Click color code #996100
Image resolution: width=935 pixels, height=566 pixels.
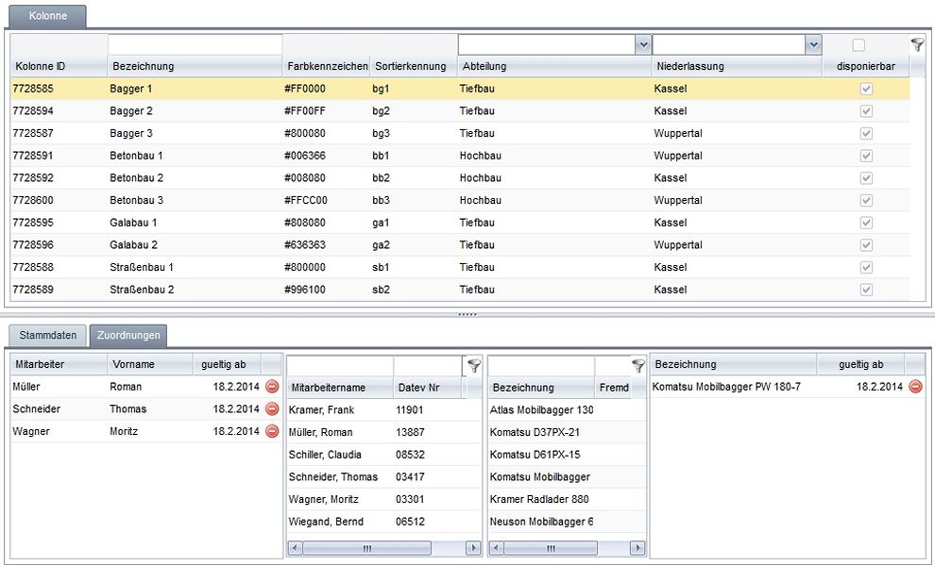[x=305, y=290]
